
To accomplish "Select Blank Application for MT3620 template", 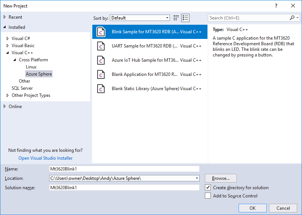I will point(150,74).
